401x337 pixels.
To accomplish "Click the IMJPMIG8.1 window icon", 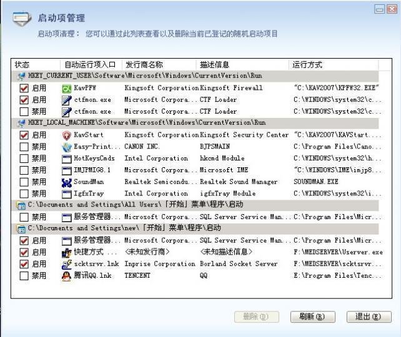I will 66,170.
